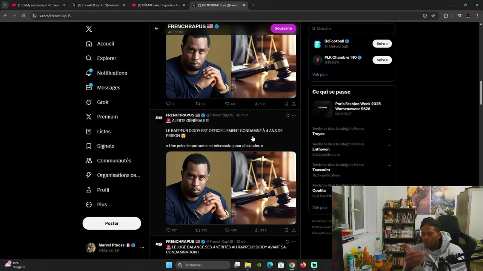483x271 pixels.
Task: Repost the post with 232 reposts
Action: coord(201,230)
